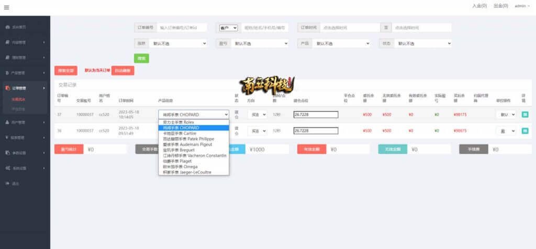
Task: Toggle the hamburger sidebar menu icon
Action: point(6,7)
